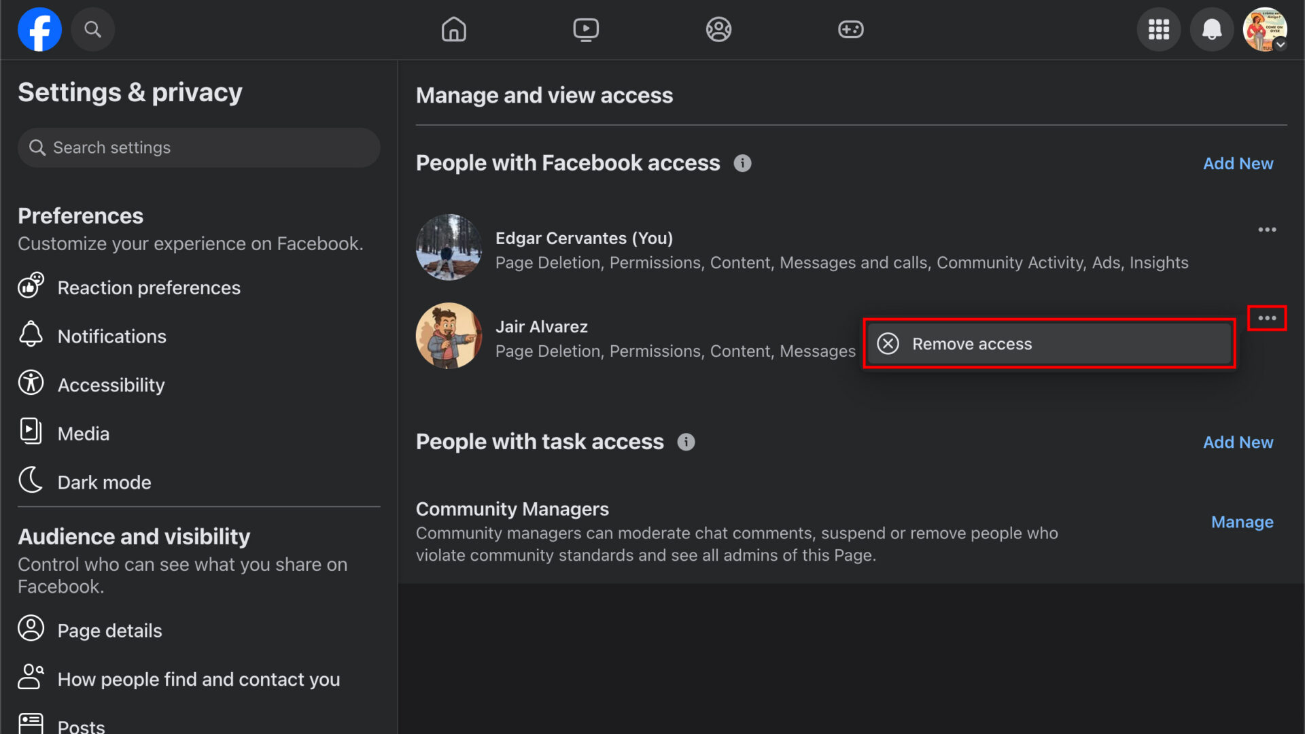Viewport: 1305px width, 734px height.
Task: Open search with the magnifying glass icon
Action: [92, 29]
